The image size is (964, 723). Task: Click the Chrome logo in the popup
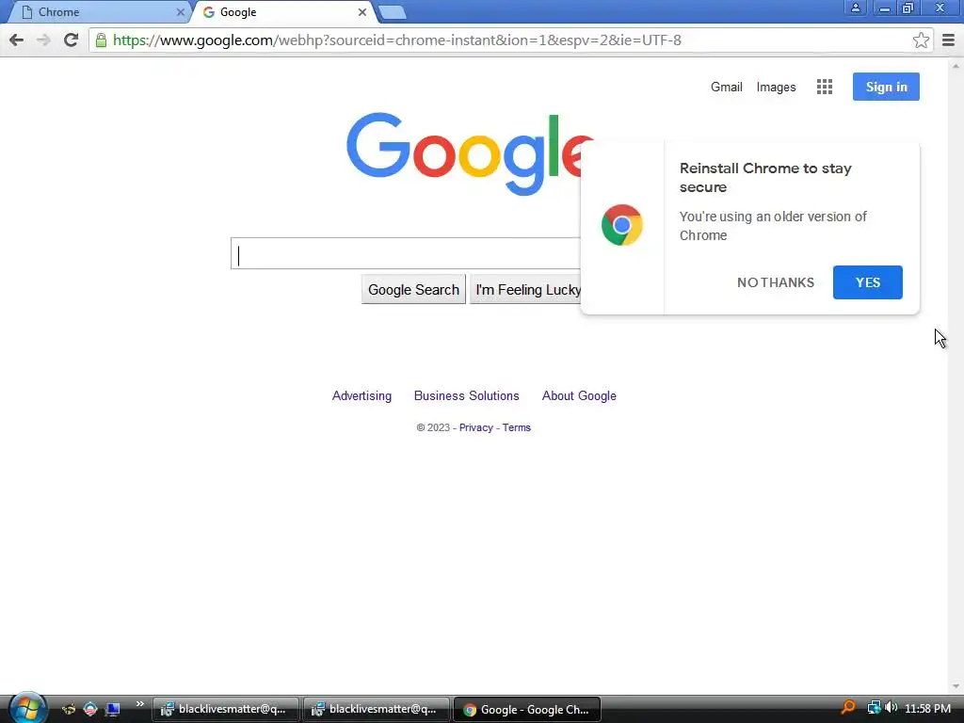coord(621,225)
